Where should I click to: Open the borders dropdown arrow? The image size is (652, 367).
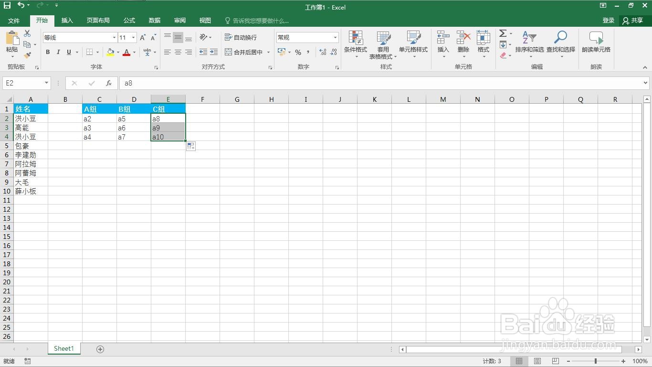(x=97, y=52)
